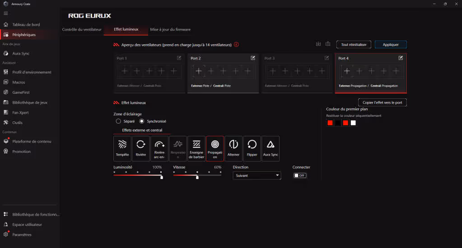462x248 pixels.
Task: Choose the Alterner lighting effect
Action: point(233,148)
